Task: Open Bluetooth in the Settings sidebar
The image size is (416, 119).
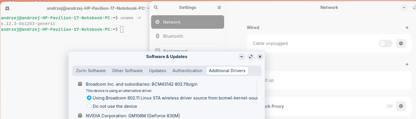Action: point(187,36)
